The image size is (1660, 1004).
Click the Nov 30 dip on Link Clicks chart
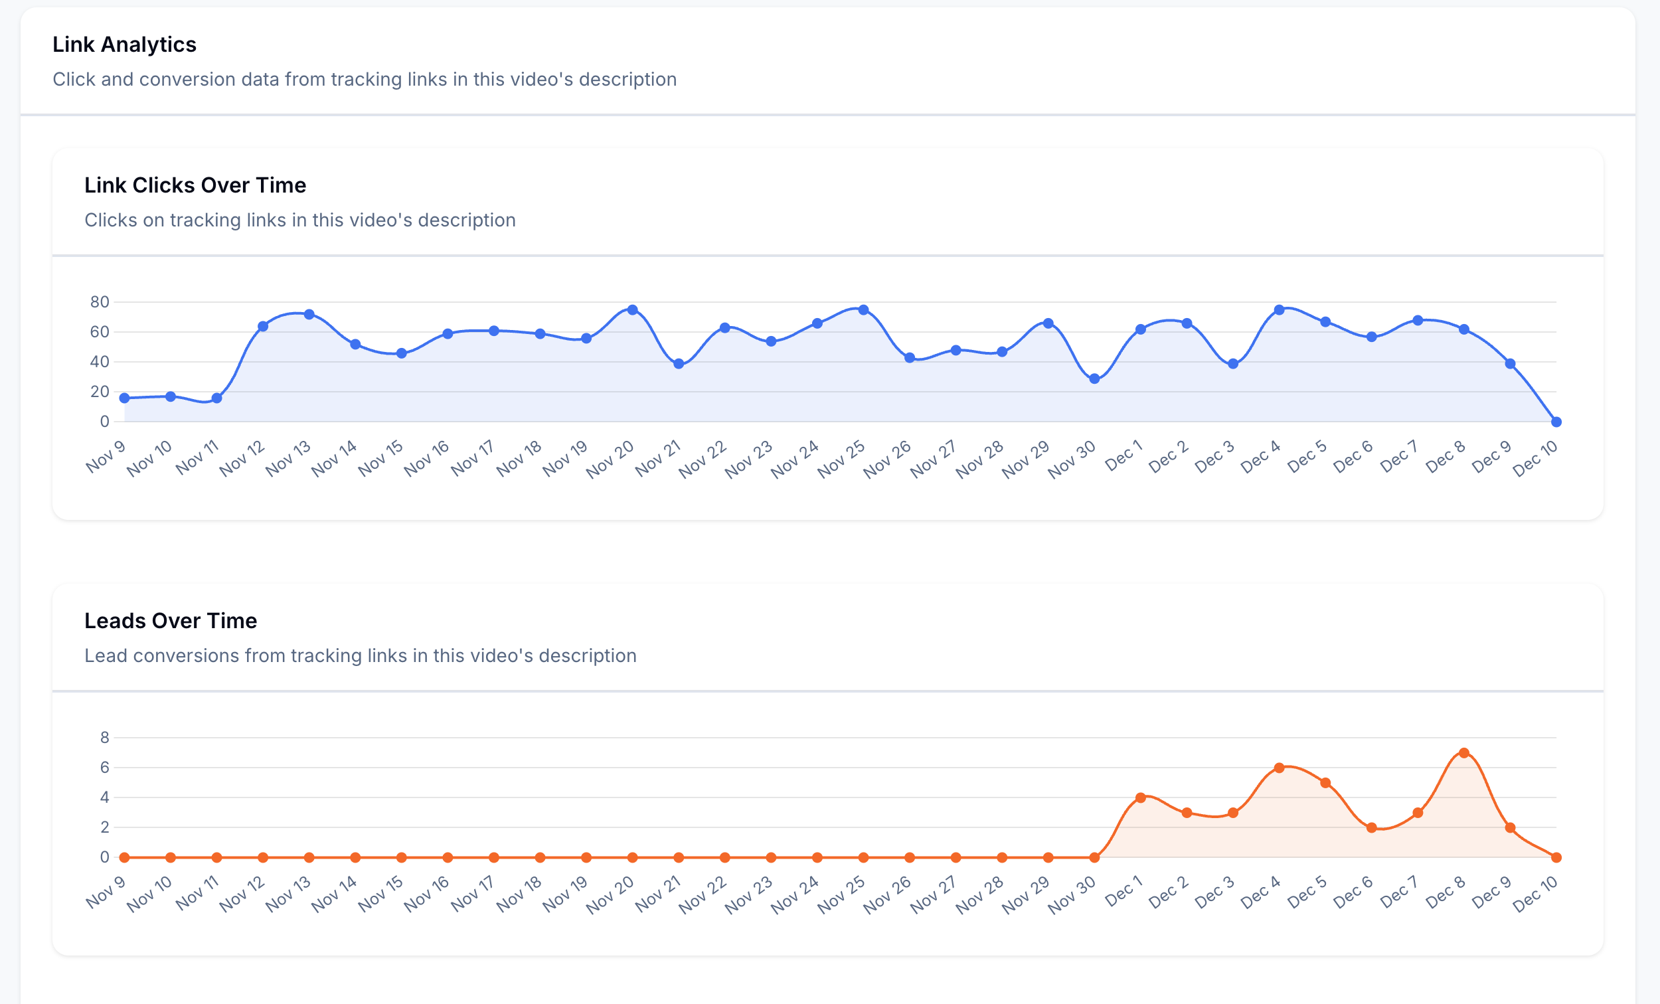pos(1094,378)
